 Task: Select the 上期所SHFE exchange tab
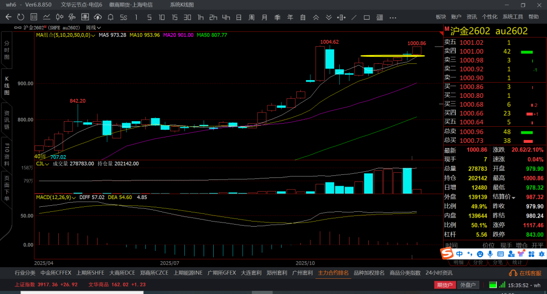(x=91, y=273)
